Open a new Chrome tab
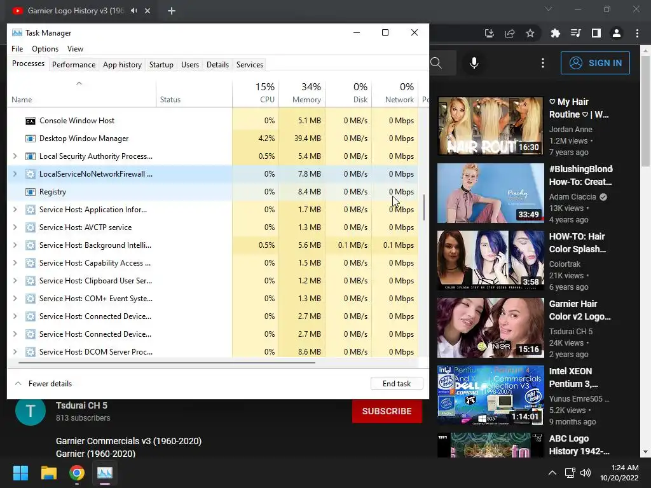The height and width of the screenshot is (488, 651). click(172, 11)
